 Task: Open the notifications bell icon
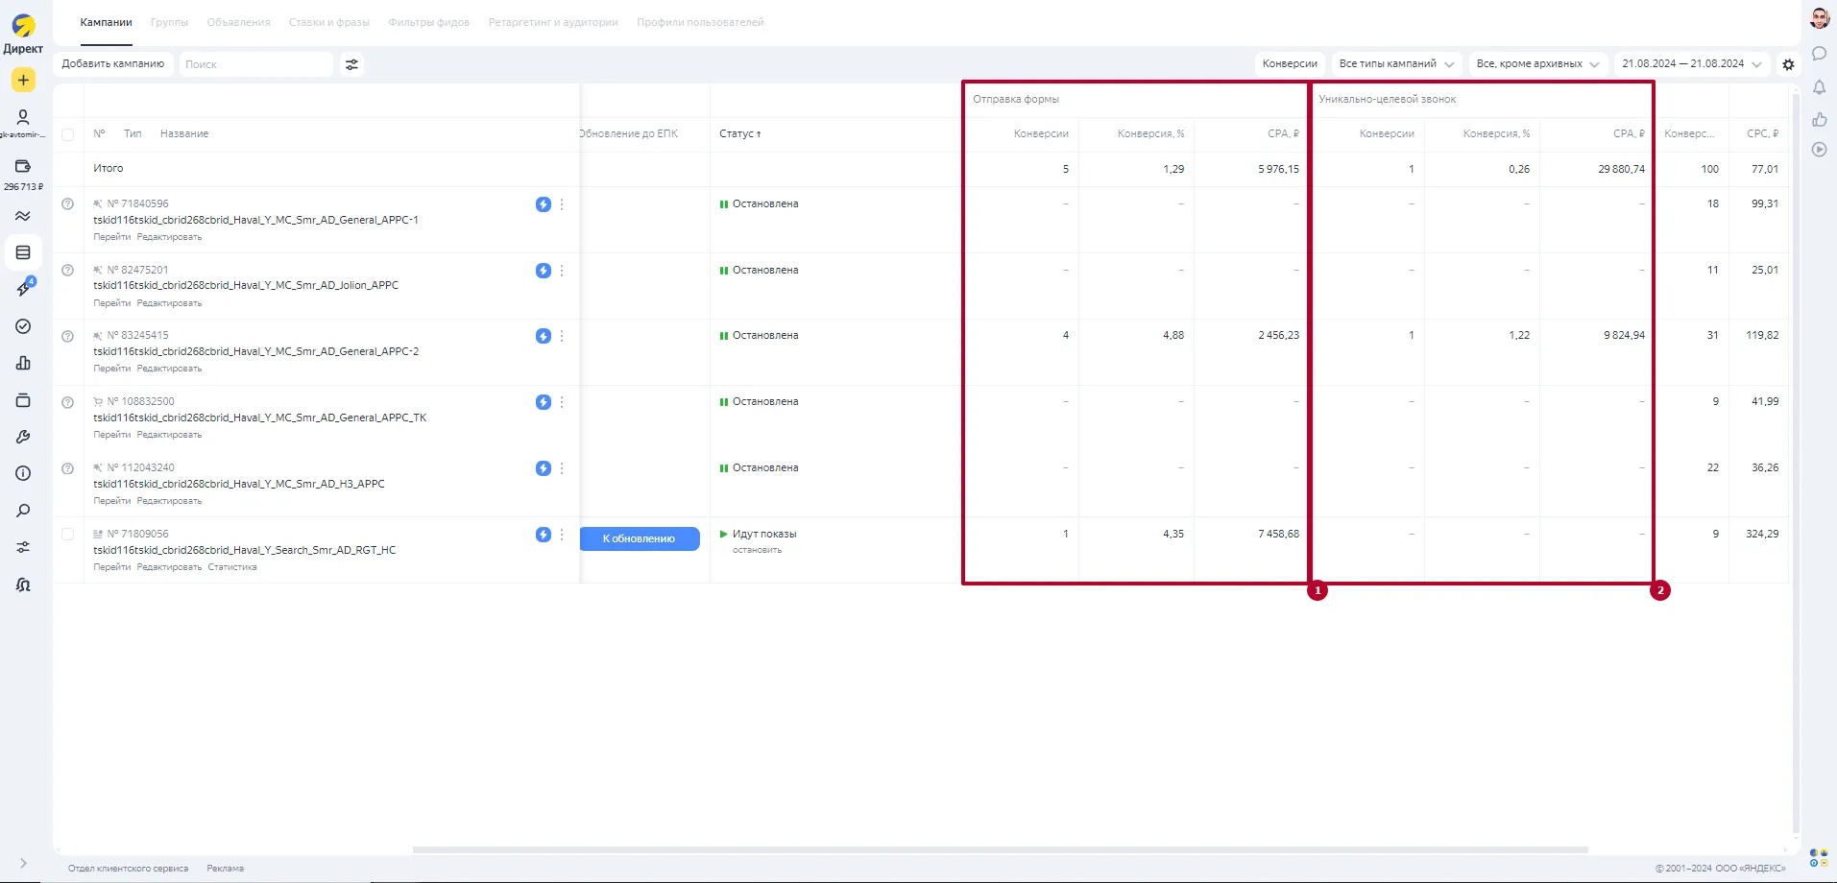(1819, 87)
